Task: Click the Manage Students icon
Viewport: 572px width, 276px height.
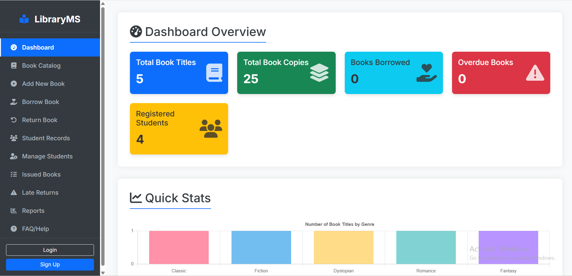Action: point(14,156)
